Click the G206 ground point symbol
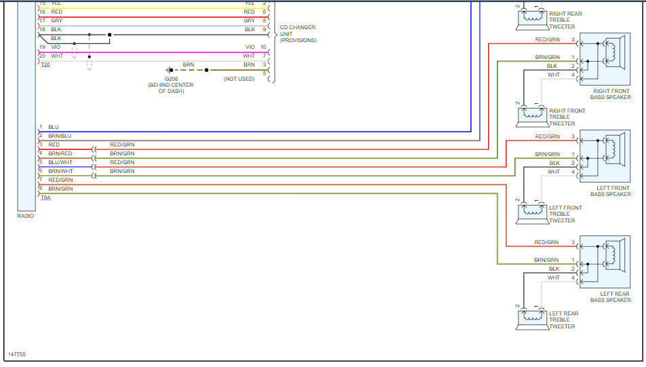Image resolution: width=646 pixels, height=367 pixels. (169, 70)
